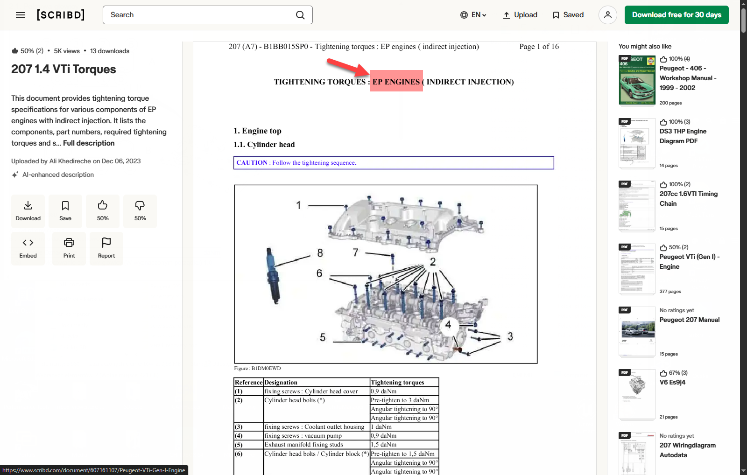Viewport: 747px width, 475px height.
Task: Click AI-enhanced description sparkle label
Action: pyautogui.click(x=53, y=175)
